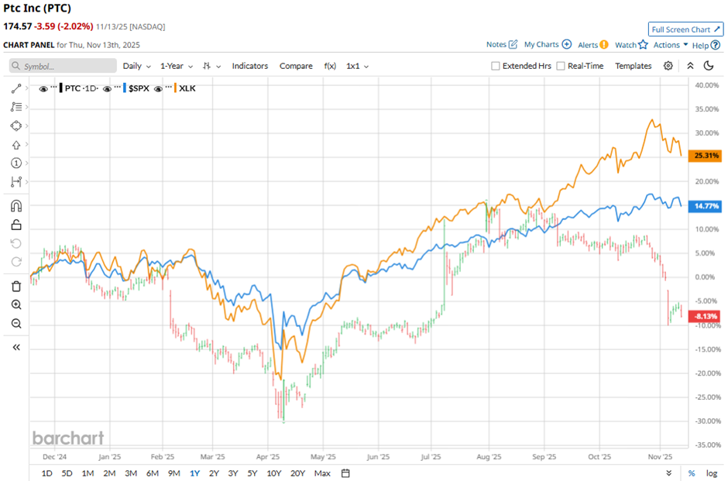The image size is (728, 481).
Task: Select the numbered label annotation tool
Action: (x=16, y=163)
